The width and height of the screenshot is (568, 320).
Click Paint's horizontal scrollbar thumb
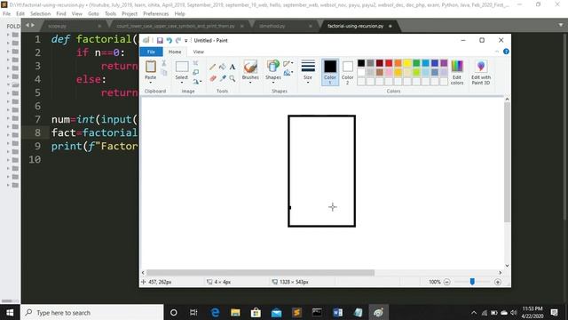click(260, 273)
